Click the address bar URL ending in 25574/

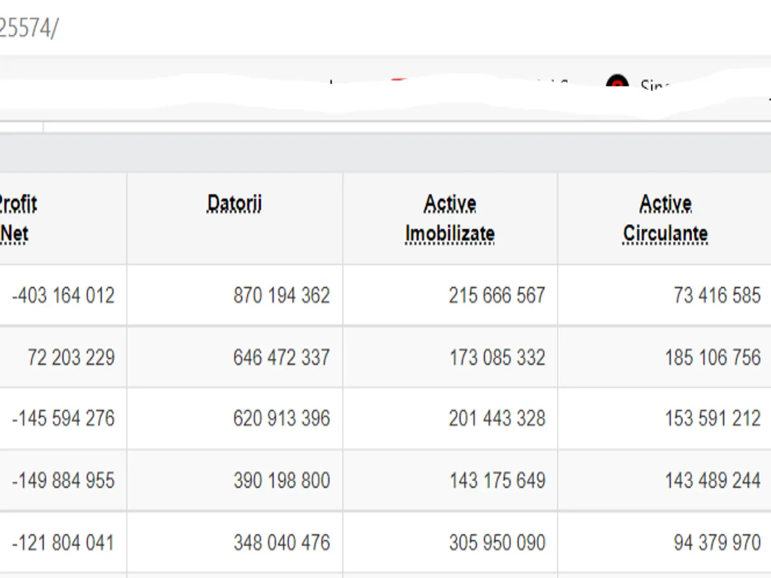coord(28,28)
